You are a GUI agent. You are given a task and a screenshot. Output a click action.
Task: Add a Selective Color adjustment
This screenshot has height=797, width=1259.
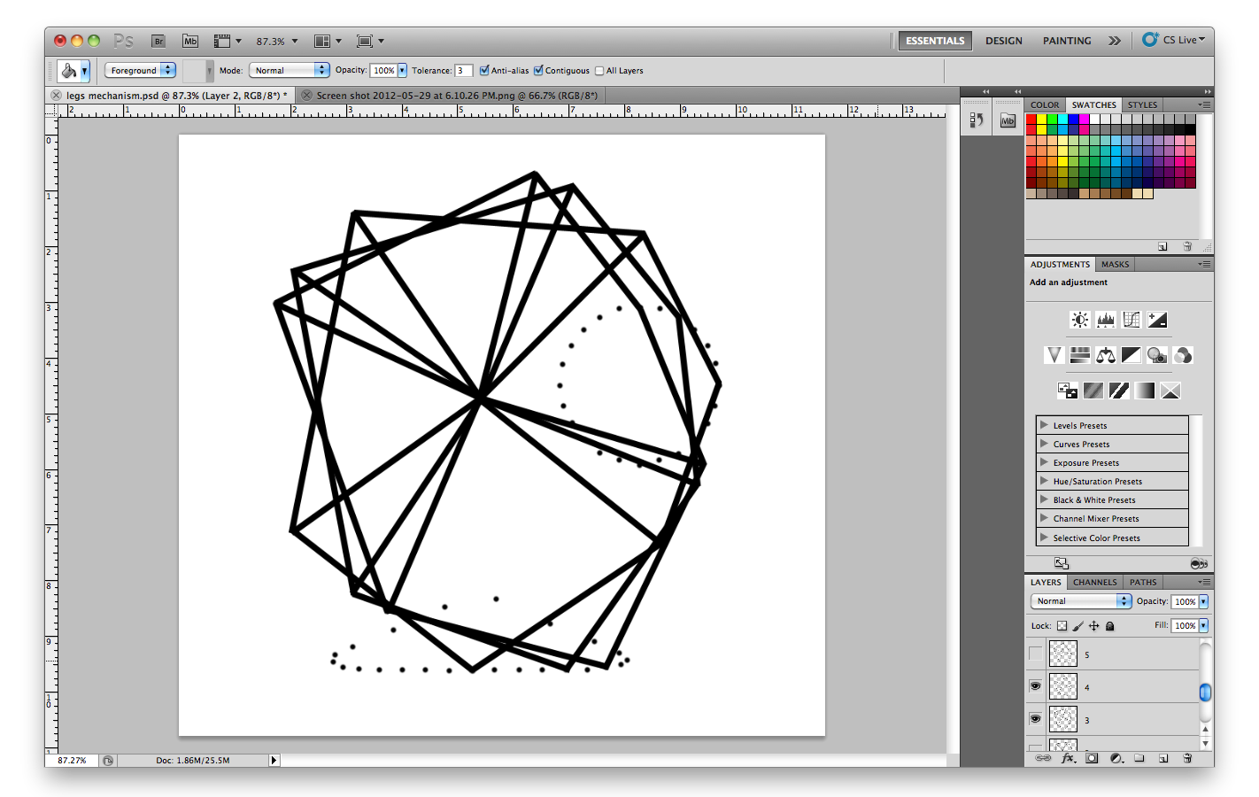1170,391
